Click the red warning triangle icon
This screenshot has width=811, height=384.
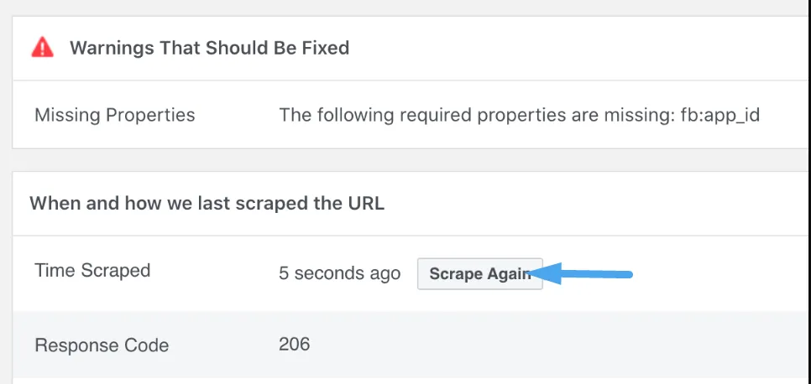(43, 47)
